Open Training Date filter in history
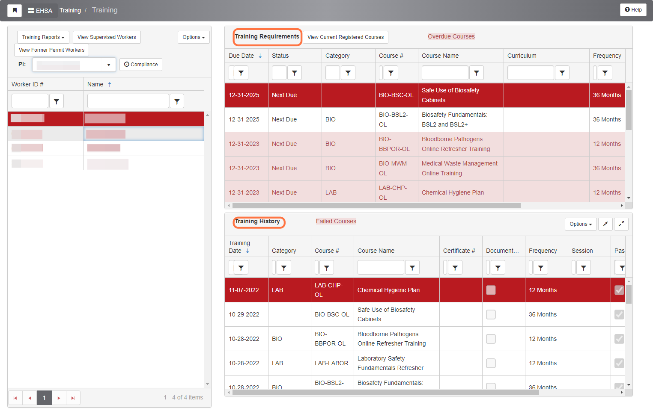 [241, 268]
